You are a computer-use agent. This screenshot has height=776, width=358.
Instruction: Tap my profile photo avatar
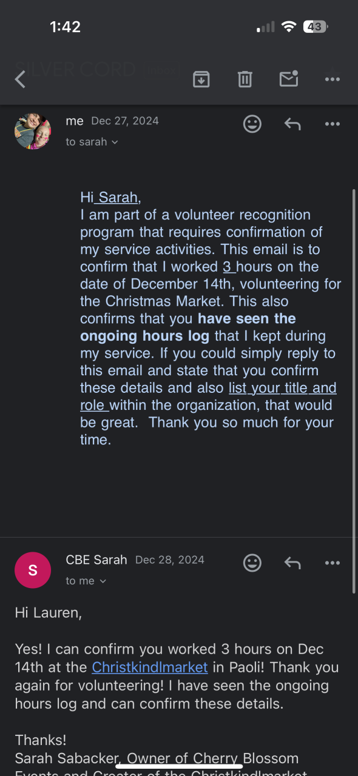pyautogui.click(x=33, y=131)
